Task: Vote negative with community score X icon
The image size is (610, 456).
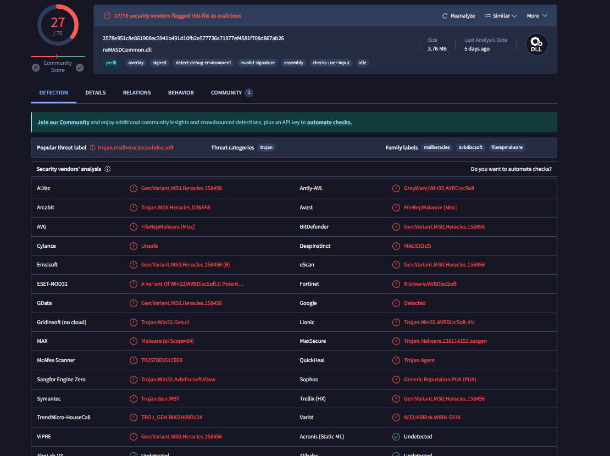Action: point(36,68)
